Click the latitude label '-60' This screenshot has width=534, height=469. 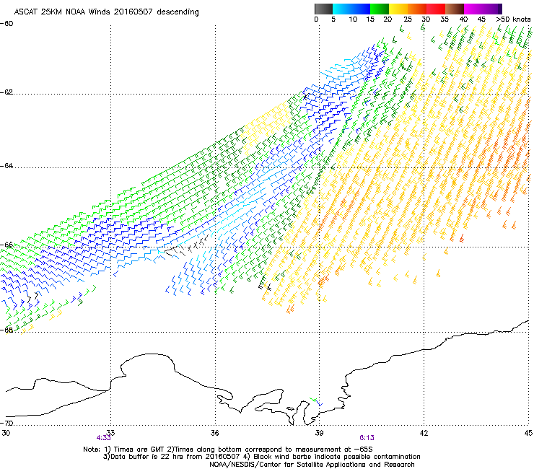tap(7, 24)
